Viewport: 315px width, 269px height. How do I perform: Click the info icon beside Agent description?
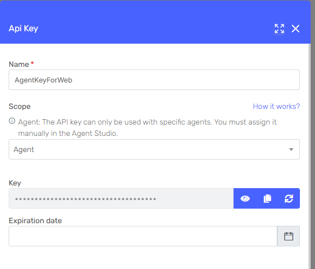(x=12, y=121)
